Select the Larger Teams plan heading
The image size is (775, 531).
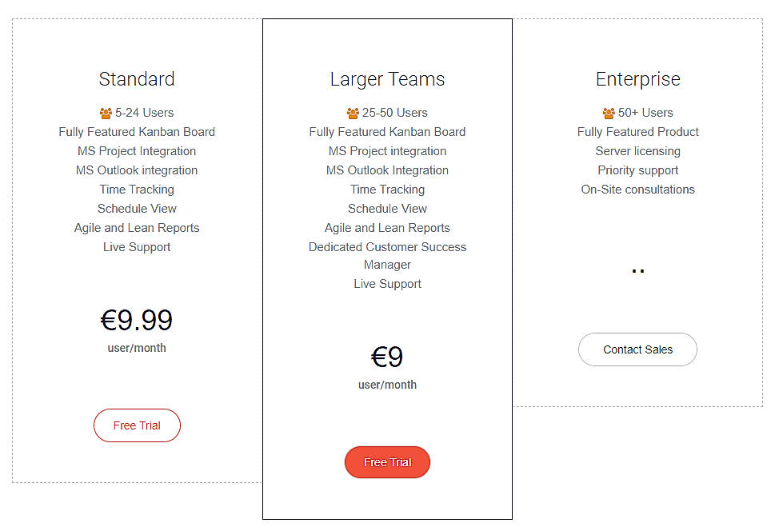[387, 78]
